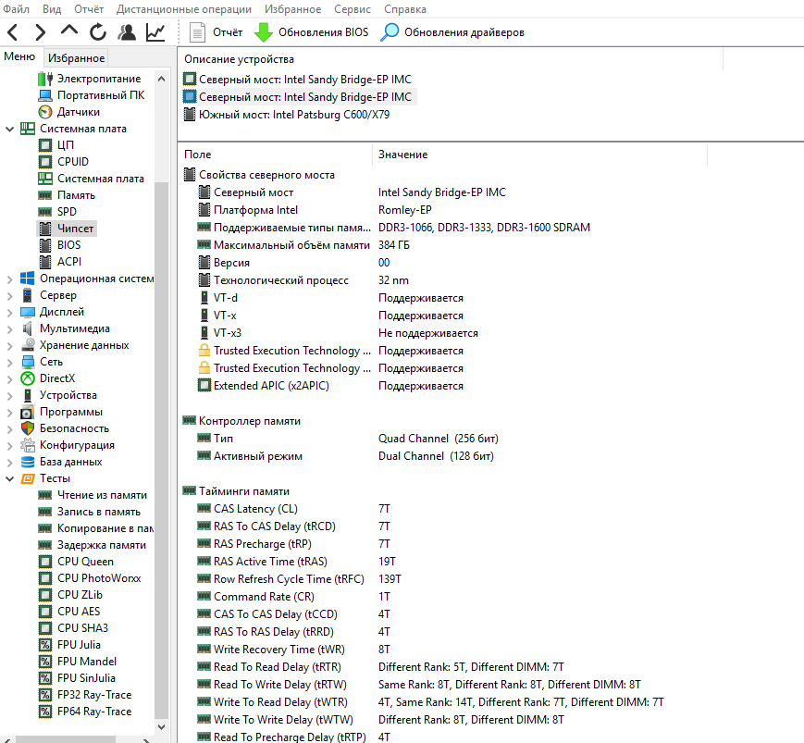The height and width of the screenshot is (743, 804).
Task: Expand the DirectX node
Action: click(9, 379)
